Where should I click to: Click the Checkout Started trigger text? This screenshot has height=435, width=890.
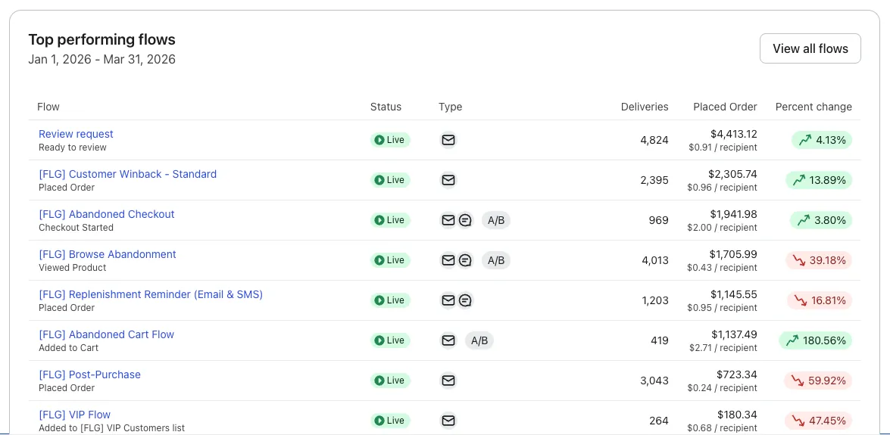[x=76, y=228]
